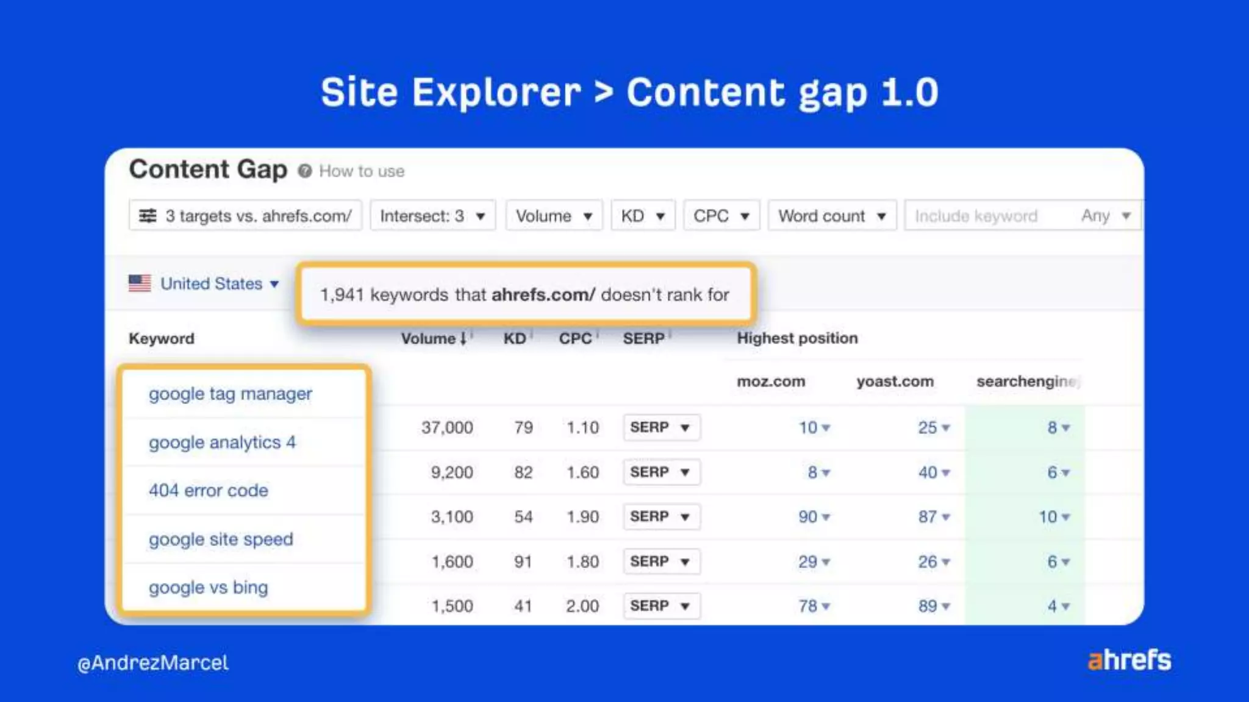1249x702 pixels.
Task: Click searchengine position 4 value
Action: pyautogui.click(x=1059, y=606)
